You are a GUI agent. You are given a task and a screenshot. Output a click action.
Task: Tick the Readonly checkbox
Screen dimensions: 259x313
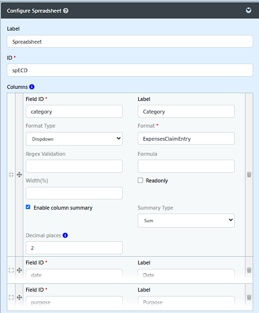(x=141, y=181)
